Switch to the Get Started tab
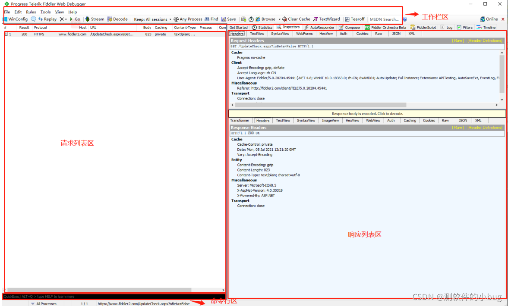Screen dimensions: 508x306 tap(238, 28)
